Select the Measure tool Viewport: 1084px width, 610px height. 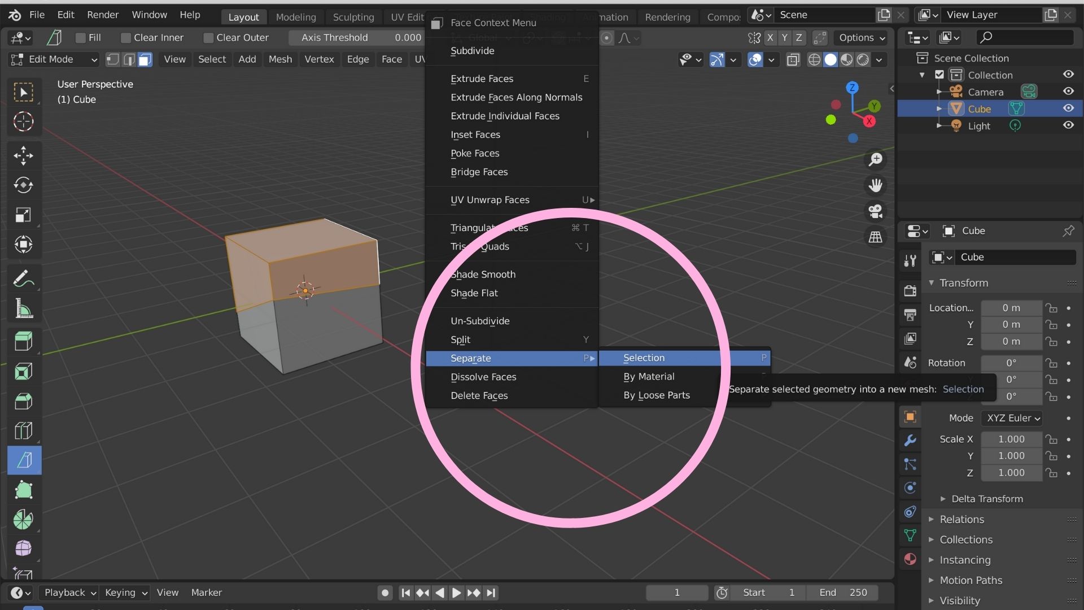[x=24, y=308]
